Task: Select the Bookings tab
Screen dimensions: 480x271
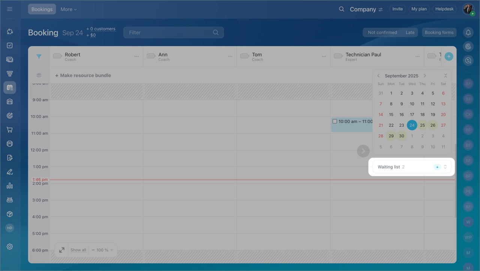Action: [x=42, y=9]
